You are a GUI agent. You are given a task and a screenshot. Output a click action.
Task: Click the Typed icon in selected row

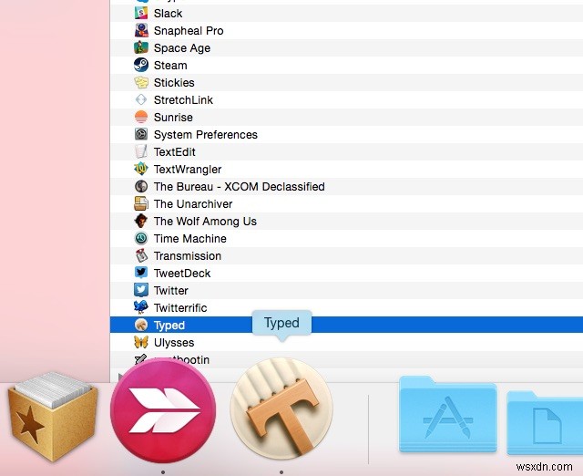point(141,325)
